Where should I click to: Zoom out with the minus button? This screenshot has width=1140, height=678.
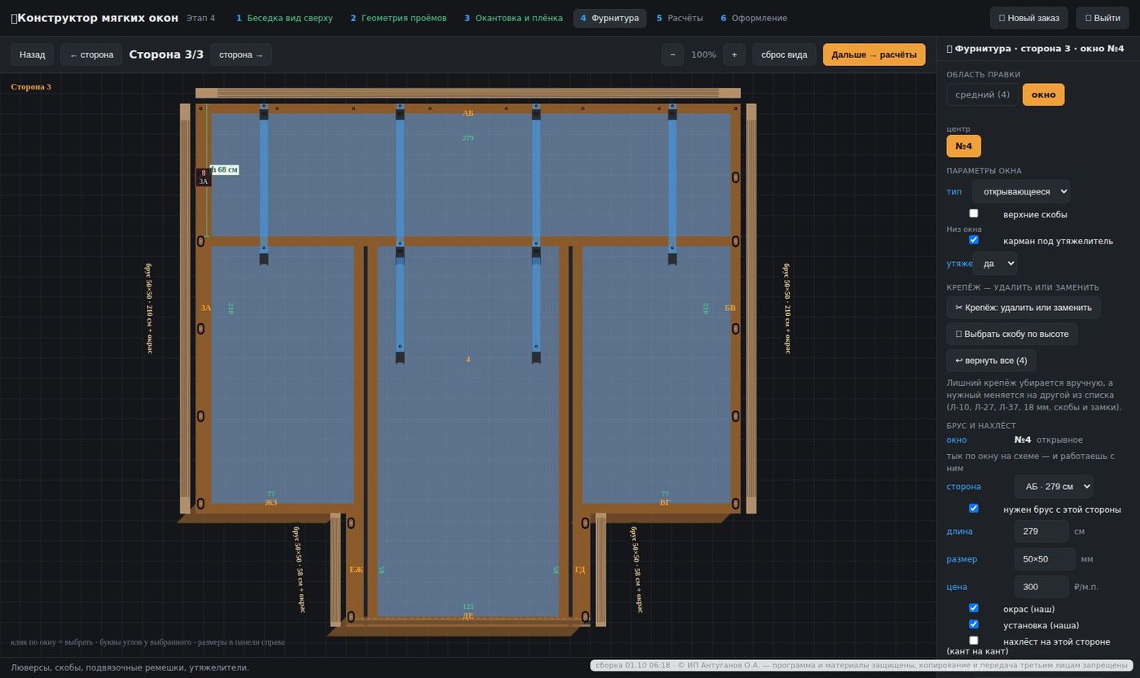click(673, 55)
